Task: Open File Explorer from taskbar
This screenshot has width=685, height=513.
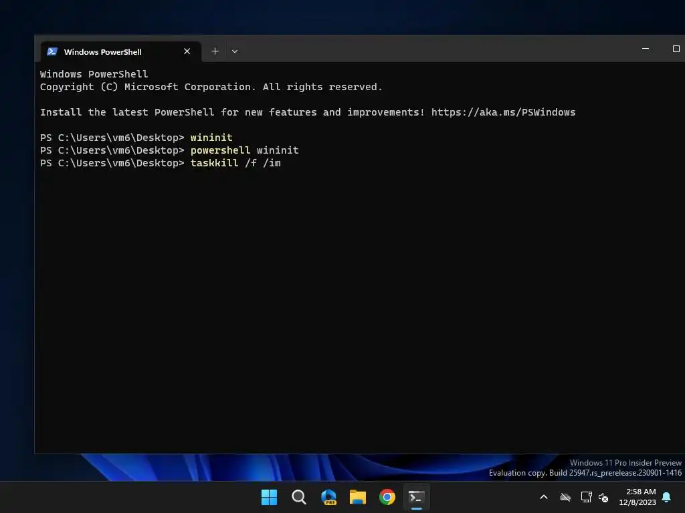Action: coord(358,497)
